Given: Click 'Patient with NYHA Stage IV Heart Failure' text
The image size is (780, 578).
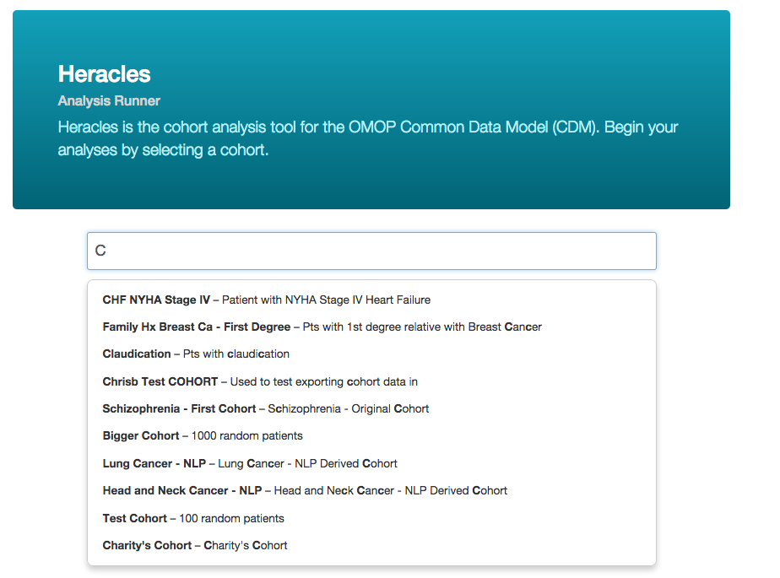Looking at the screenshot, I should 326,300.
